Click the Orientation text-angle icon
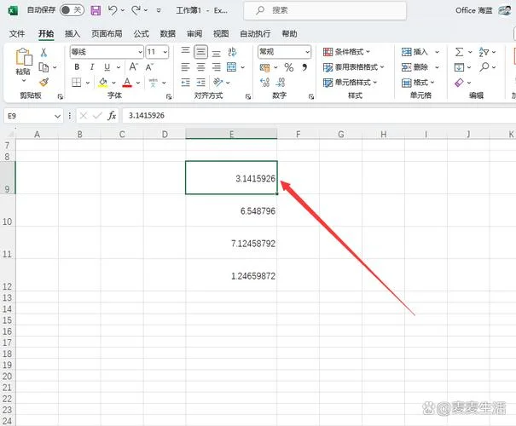Screen dimensions: 516x426 coord(217,82)
